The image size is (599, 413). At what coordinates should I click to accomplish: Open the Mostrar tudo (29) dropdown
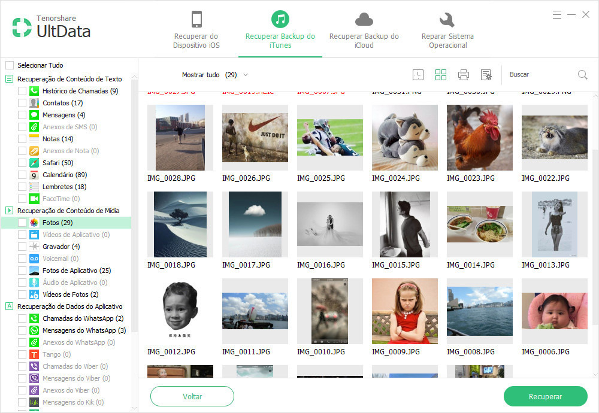[215, 75]
